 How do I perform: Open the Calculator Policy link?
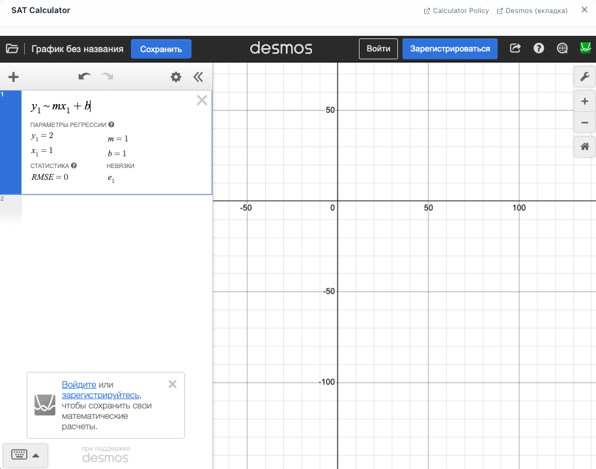(x=456, y=10)
